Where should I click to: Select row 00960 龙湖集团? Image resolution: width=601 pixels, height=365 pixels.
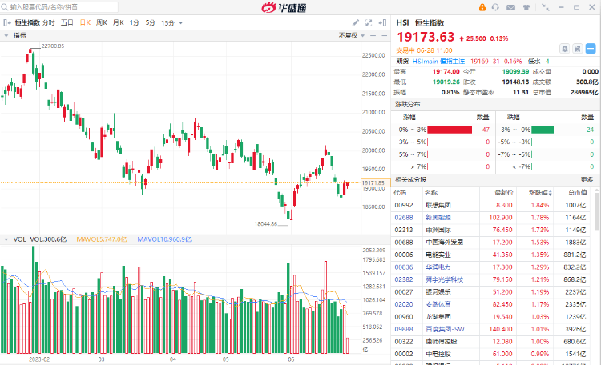click(x=492, y=317)
